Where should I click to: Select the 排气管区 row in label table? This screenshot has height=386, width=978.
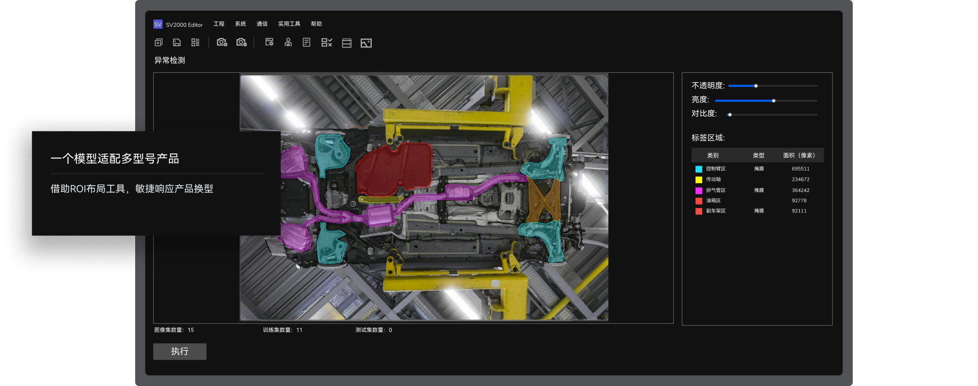click(757, 190)
